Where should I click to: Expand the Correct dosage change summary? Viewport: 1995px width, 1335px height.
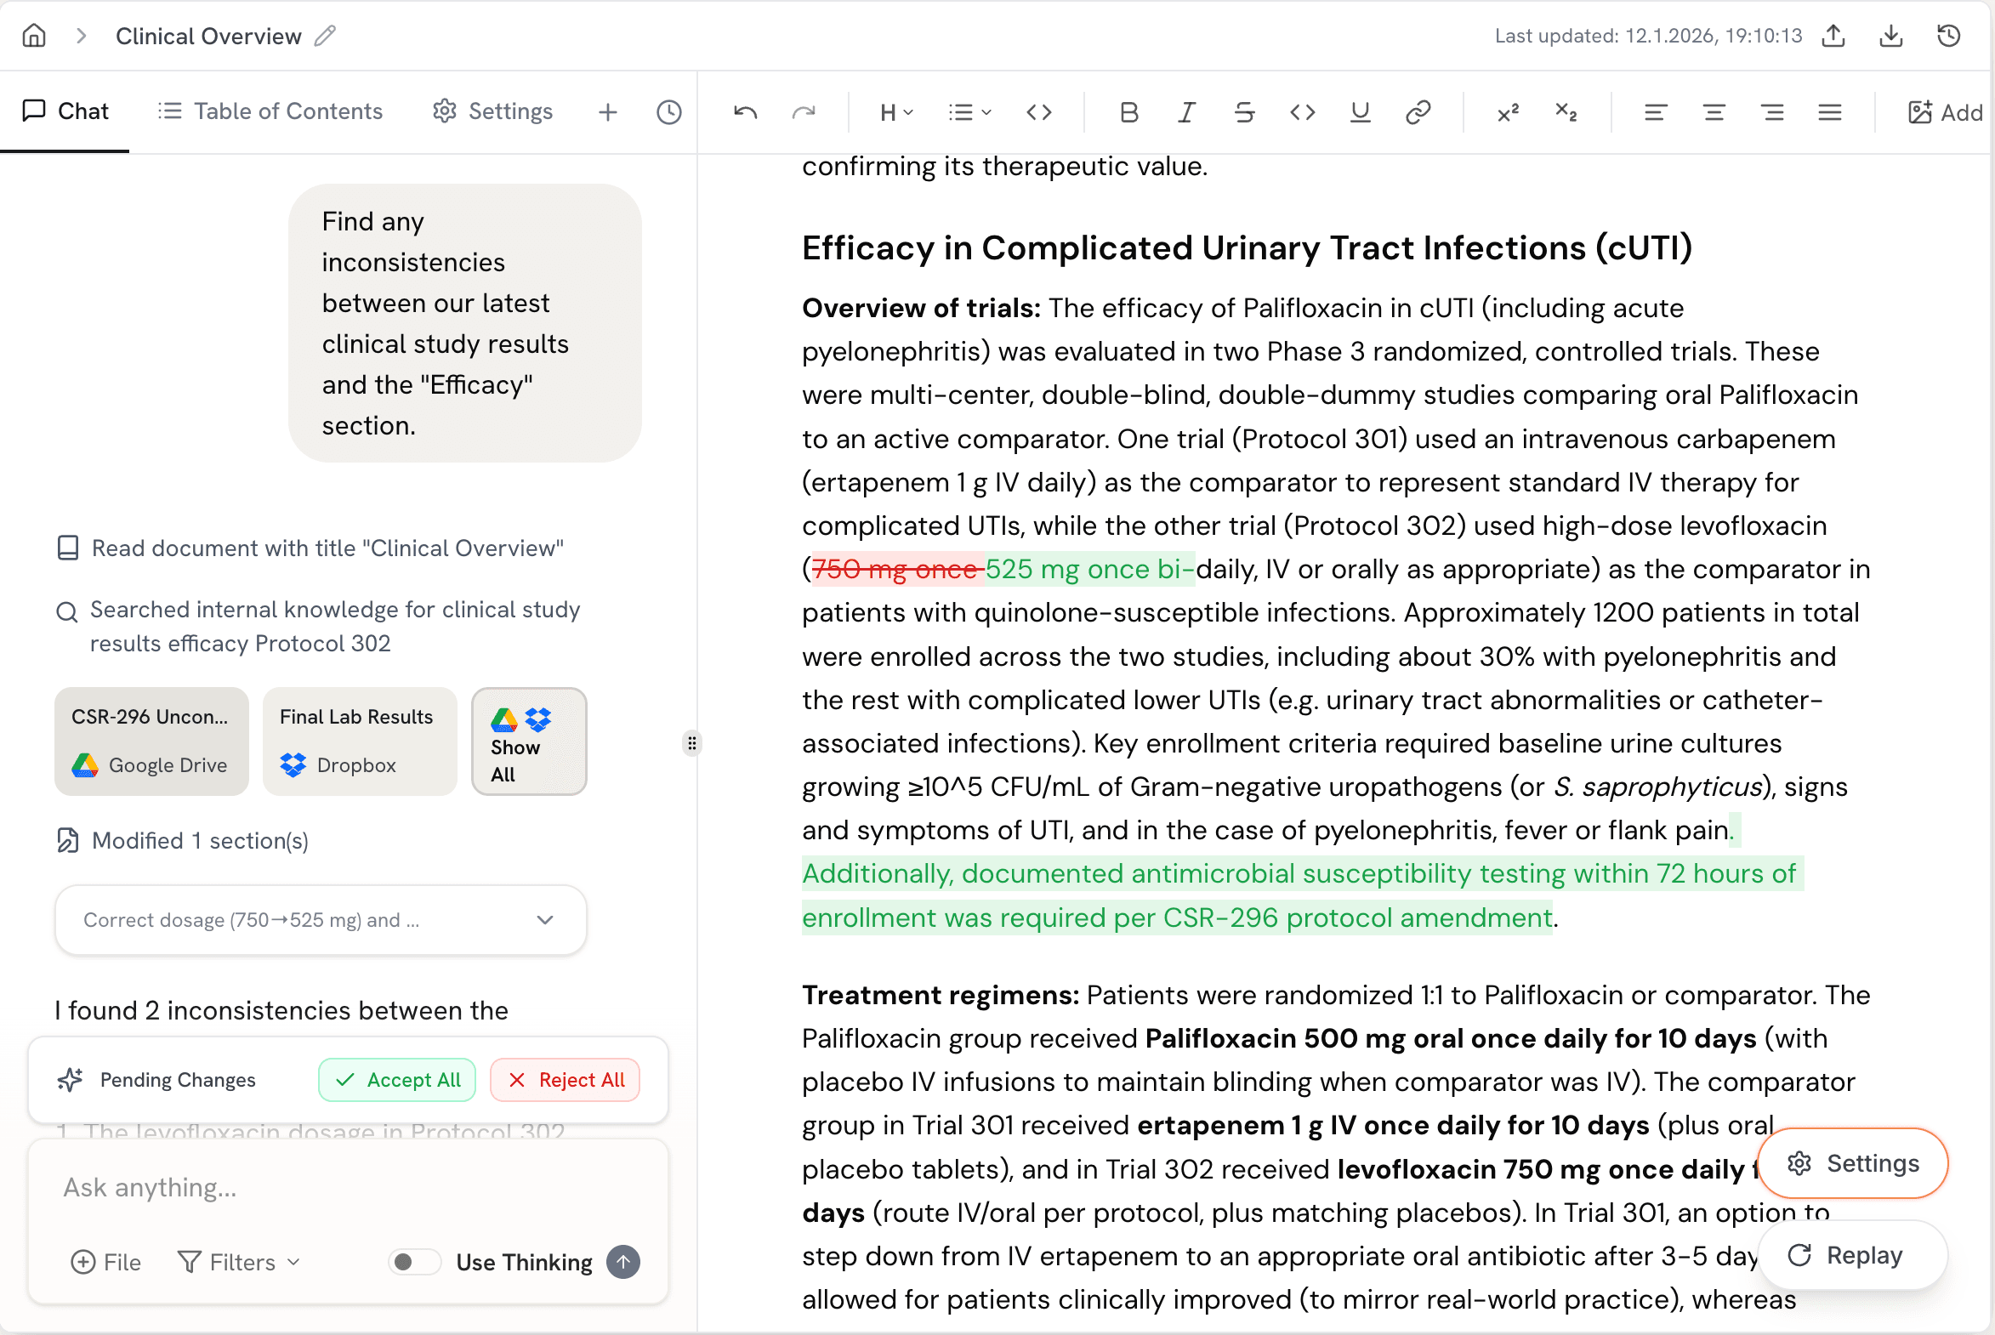pos(545,920)
